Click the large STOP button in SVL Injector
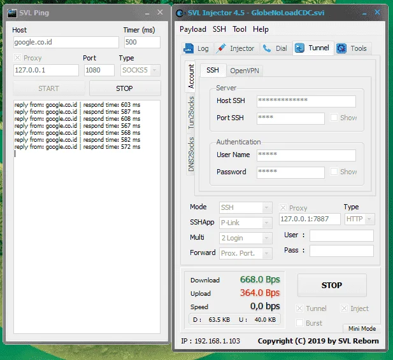 click(x=332, y=285)
